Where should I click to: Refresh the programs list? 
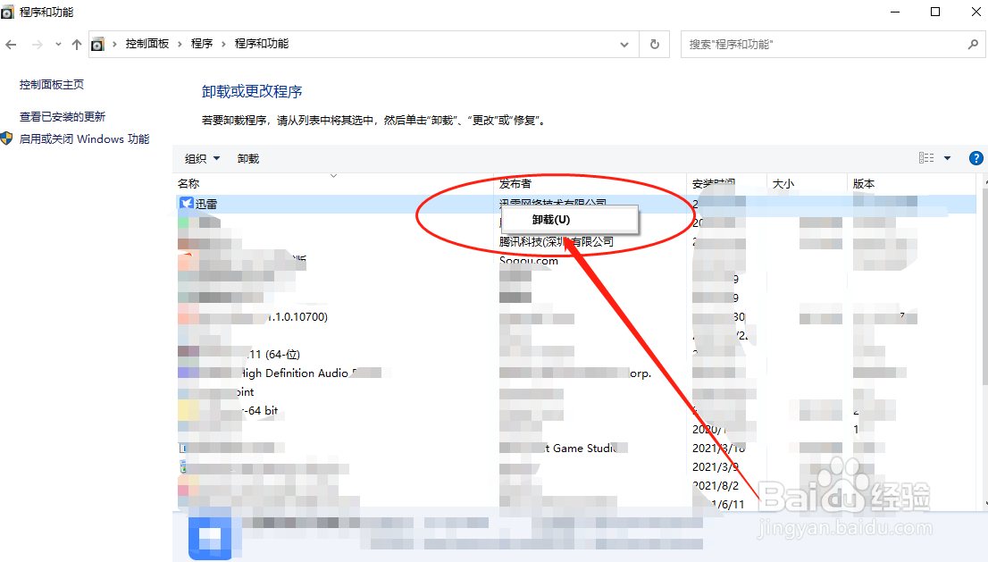pyautogui.click(x=655, y=44)
